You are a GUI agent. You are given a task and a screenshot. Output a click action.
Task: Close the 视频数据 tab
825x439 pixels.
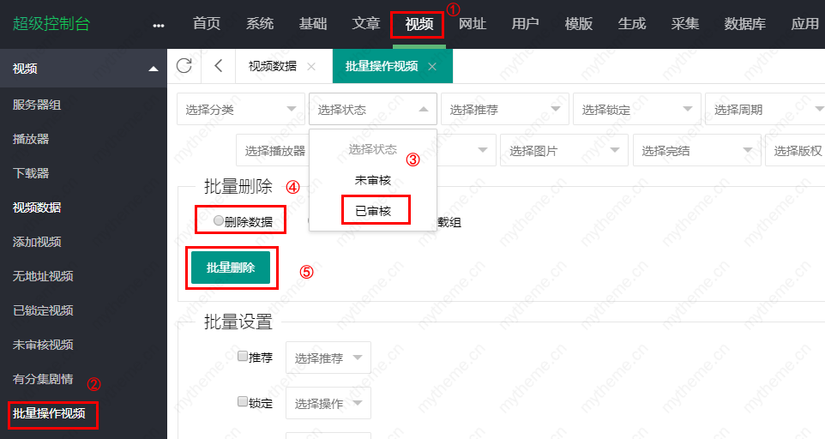310,67
